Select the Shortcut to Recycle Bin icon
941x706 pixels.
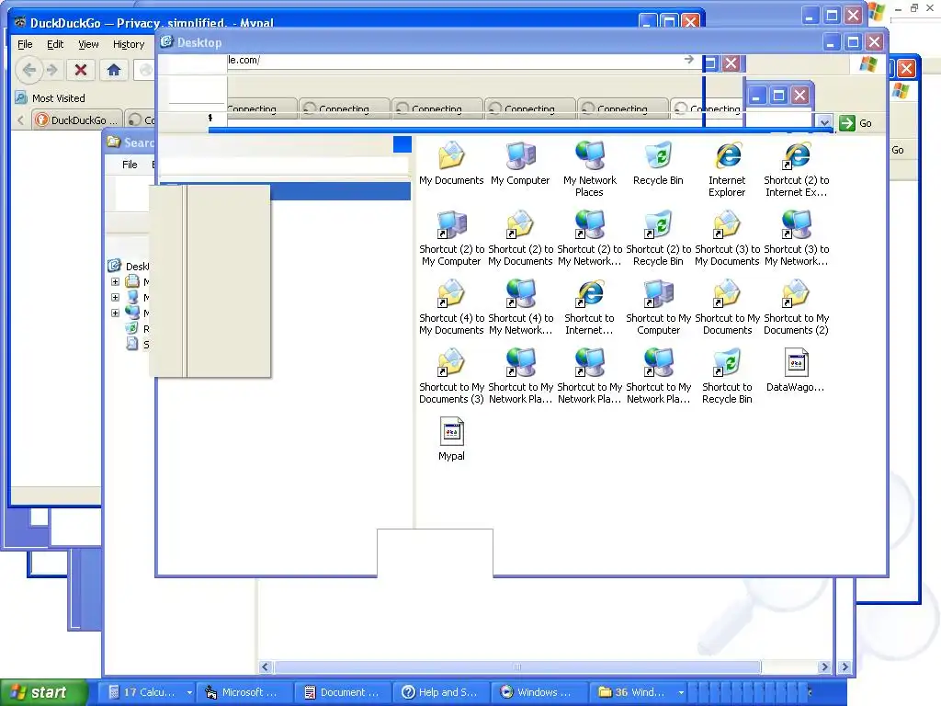(727, 376)
